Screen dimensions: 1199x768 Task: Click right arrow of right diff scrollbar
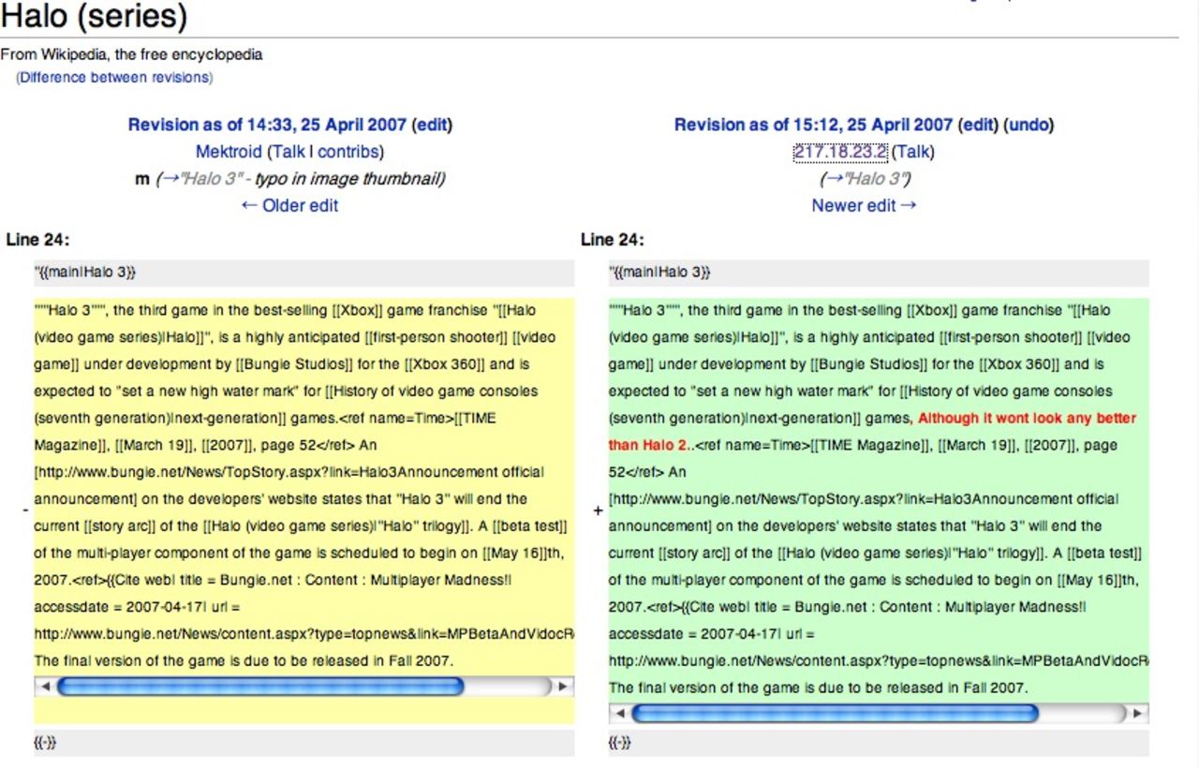point(1137,714)
